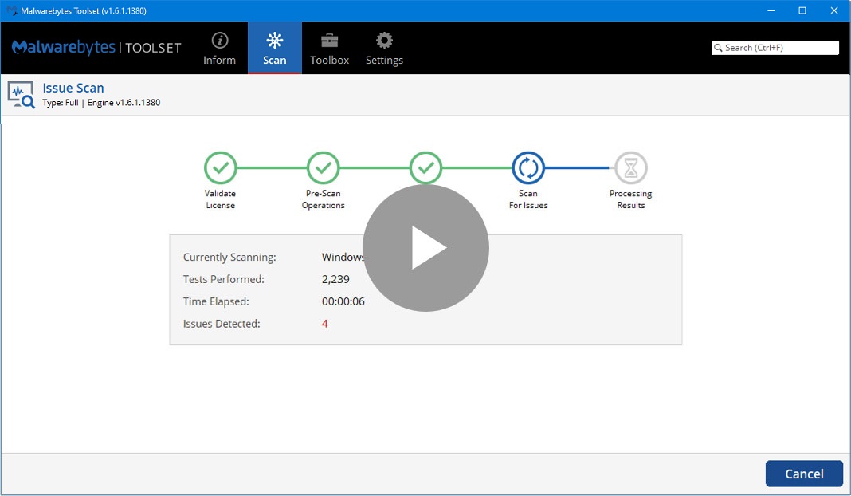Click the Processing Results hourglass icon
The image size is (851, 496).
pos(630,168)
